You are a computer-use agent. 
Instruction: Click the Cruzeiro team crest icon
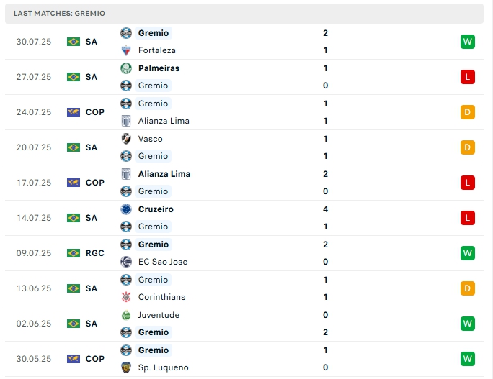tap(126, 209)
